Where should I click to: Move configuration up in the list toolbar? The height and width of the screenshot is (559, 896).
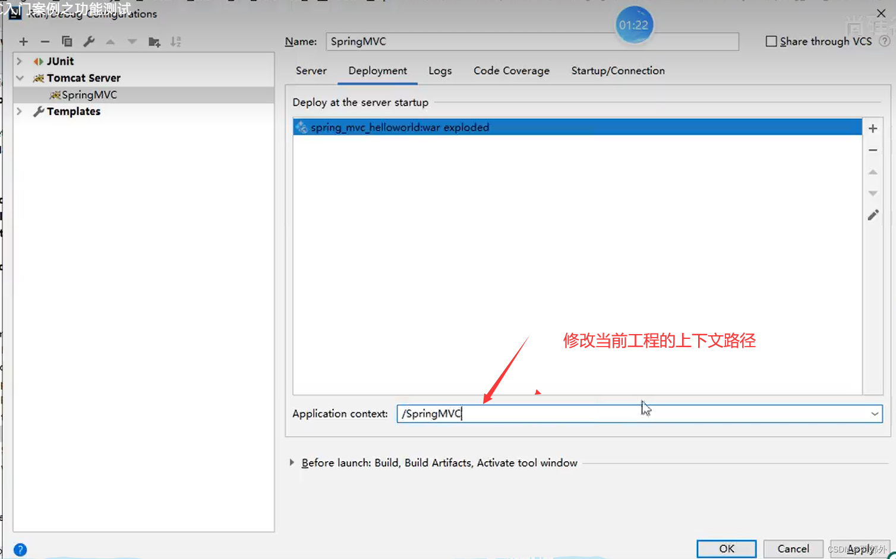(111, 42)
